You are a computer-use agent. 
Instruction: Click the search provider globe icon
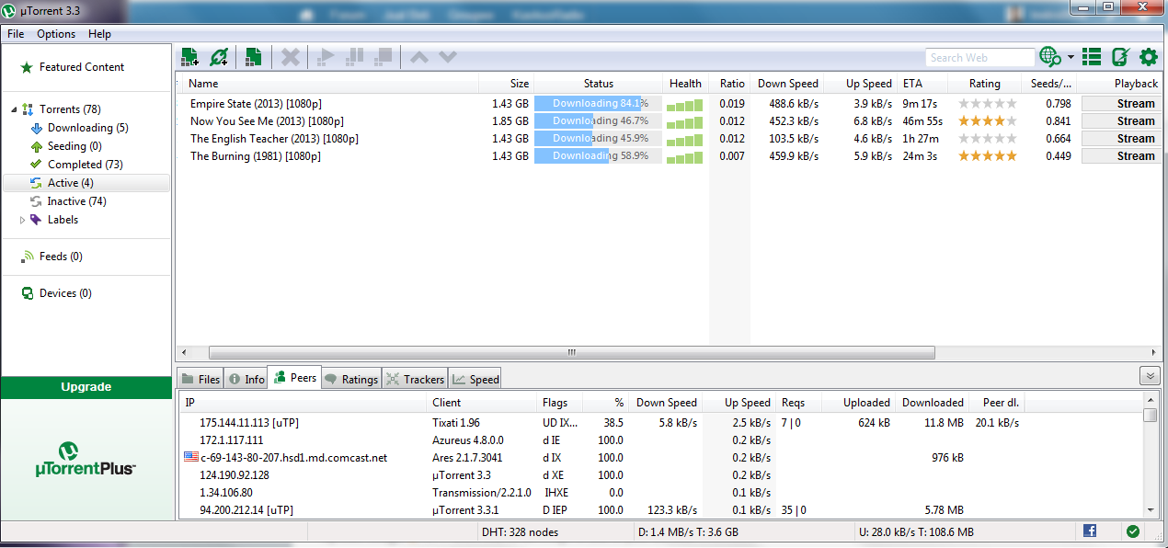(x=1050, y=57)
